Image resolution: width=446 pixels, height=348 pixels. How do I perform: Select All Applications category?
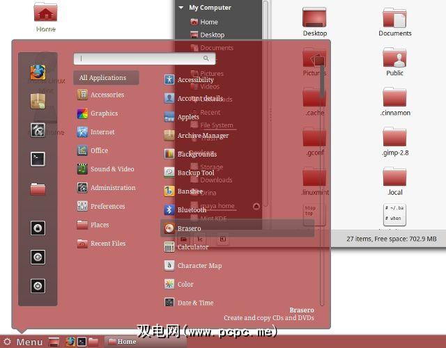(106, 77)
